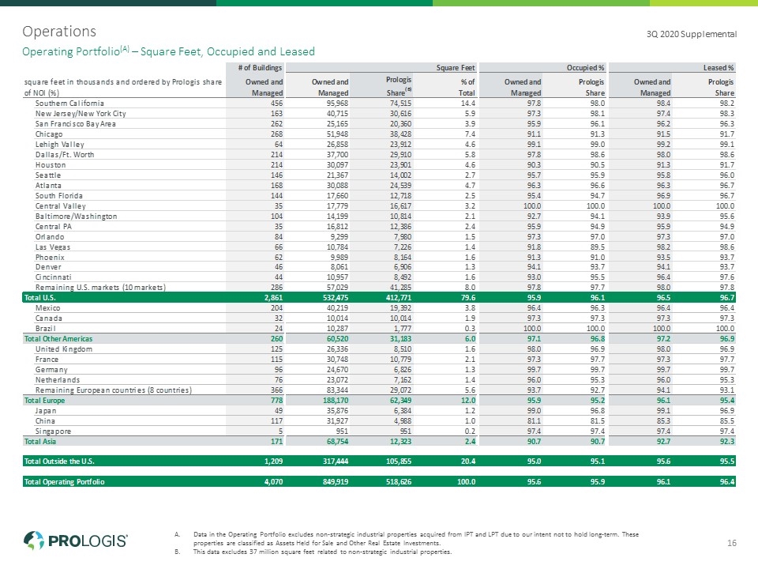The height and width of the screenshot is (569, 758).
Task: Select the 'Denver' row label
Action: point(48,267)
